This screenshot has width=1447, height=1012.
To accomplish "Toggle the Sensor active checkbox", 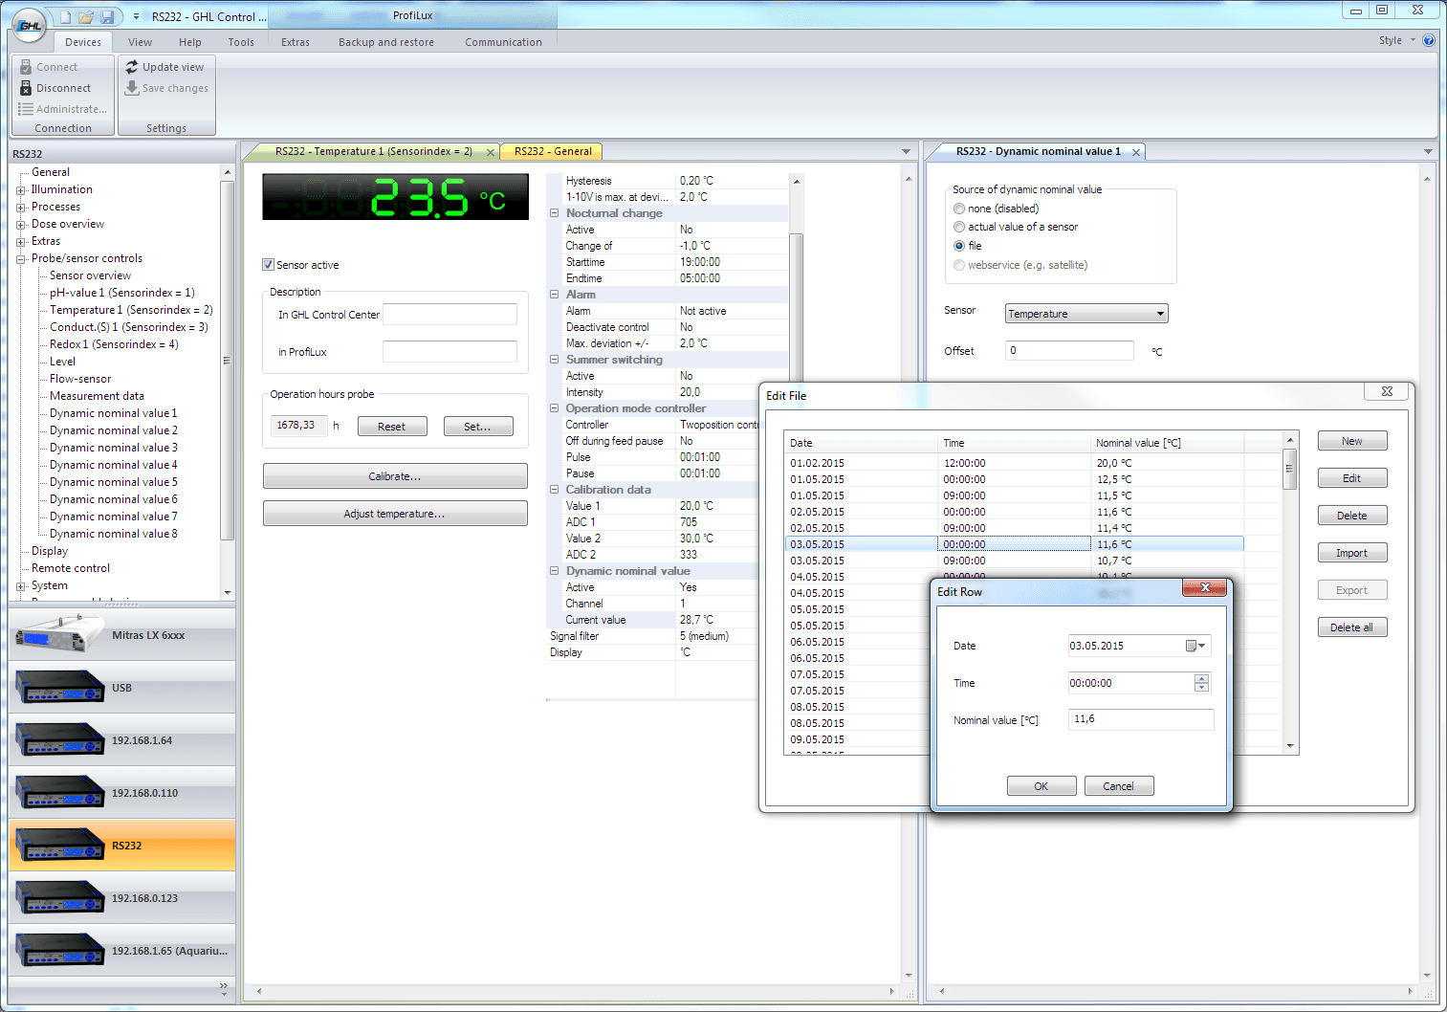I will (x=269, y=265).
